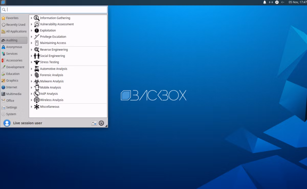Screen dimensions: 307x189
Task: Click the Privilege Escalation stairs icon
Action: (37, 37)
